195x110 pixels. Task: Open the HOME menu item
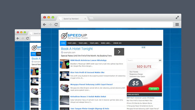[63, 43]
